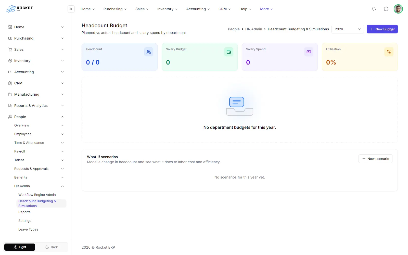Expand the Benefits submenu
408x255 pixels.
click(39, 177)
